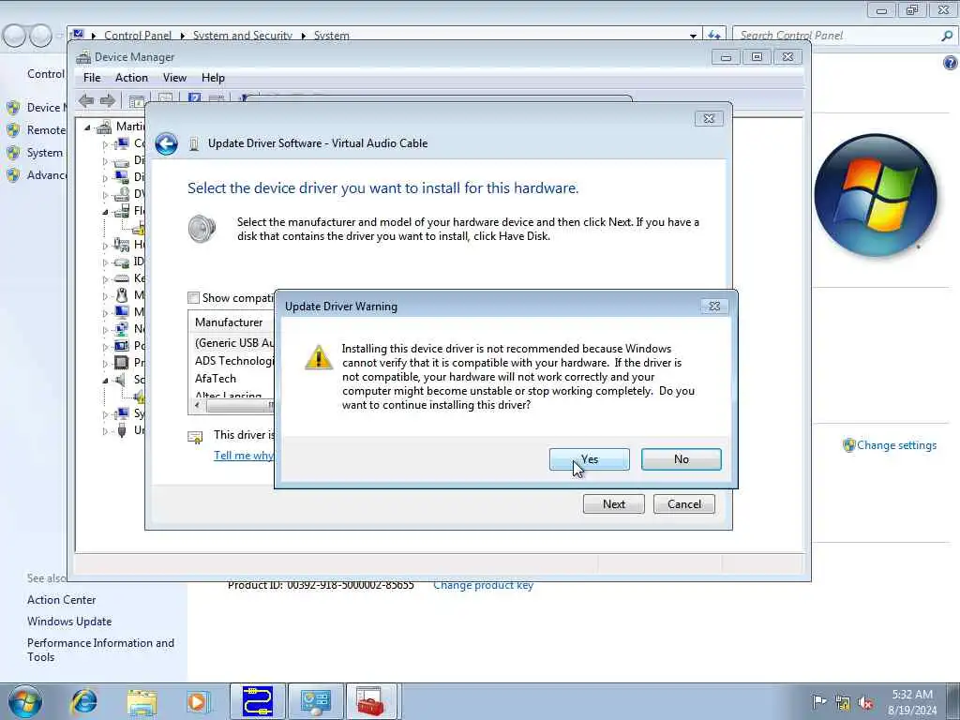This screenshot has width=960, height=720.
Task: Go back with the blue wizard arrow
Action: (166, 143)
